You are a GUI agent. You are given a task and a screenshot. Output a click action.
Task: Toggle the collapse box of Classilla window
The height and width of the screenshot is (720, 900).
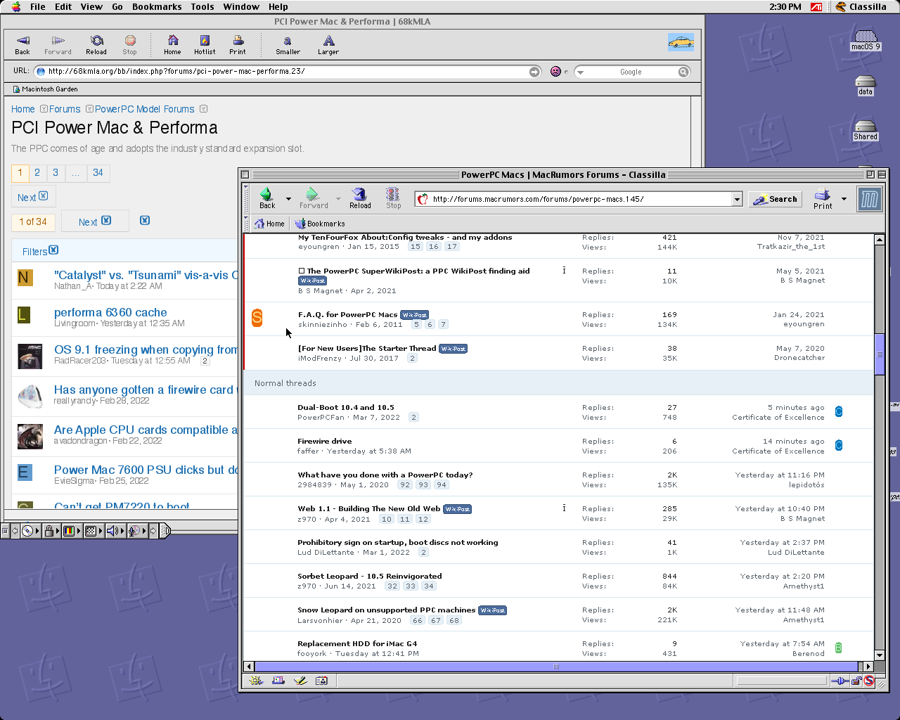881,174
